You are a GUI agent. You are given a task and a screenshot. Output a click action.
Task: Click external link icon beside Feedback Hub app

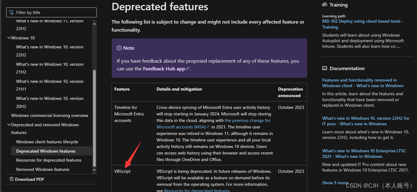187,68
